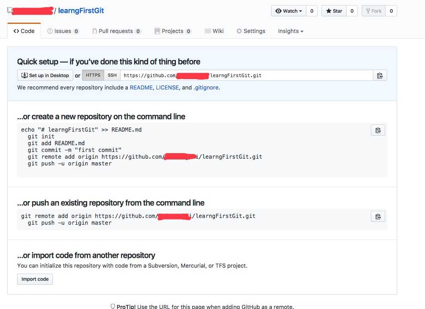Open the Issues tab
Image resolution: width=425 pixels, height=309 pixels.
(63, 31)
